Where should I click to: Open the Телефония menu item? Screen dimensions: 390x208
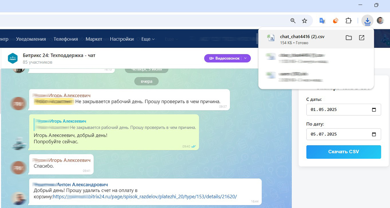click(x=66, y=39)
